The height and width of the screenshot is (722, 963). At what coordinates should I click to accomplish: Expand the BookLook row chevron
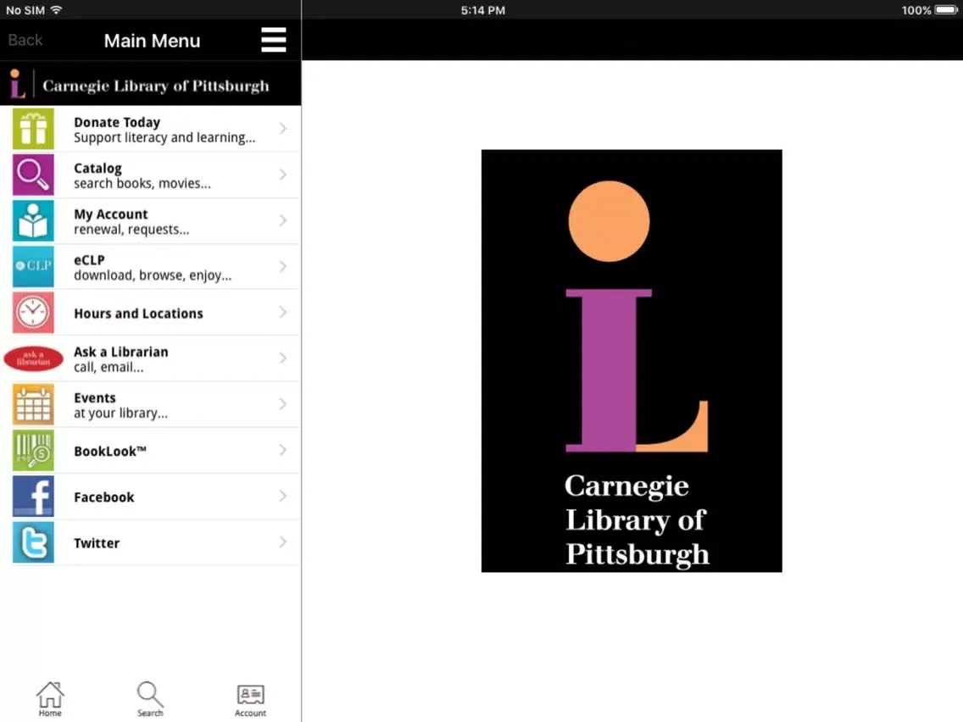tap(283, 450)
